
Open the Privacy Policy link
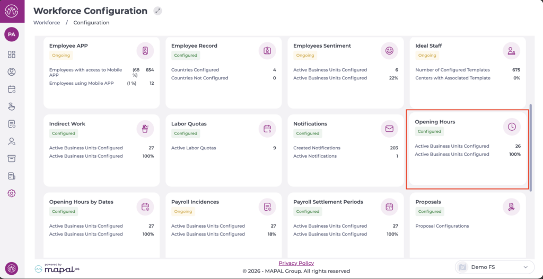(296, 263)
